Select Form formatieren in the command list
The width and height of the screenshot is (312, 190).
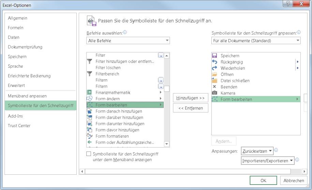(x=112, y=136)
